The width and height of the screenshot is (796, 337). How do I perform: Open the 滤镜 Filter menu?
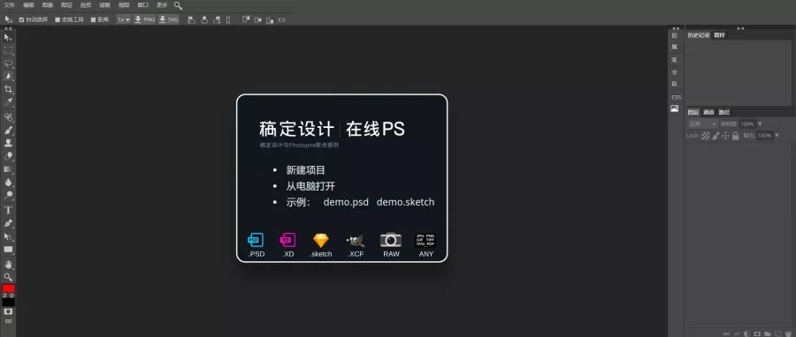point(104,5)
